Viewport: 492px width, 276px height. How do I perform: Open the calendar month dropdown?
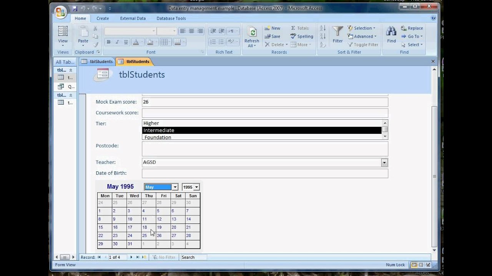(x=175, y=187)
